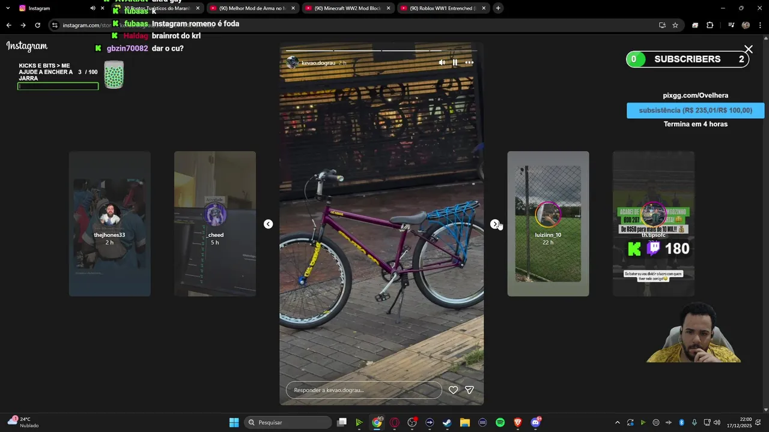Image resolution: width=769 pixels, height=432 pixels.
Task: Switch to Melhor Mod de Arma tab
Action: tap(252, 8)
